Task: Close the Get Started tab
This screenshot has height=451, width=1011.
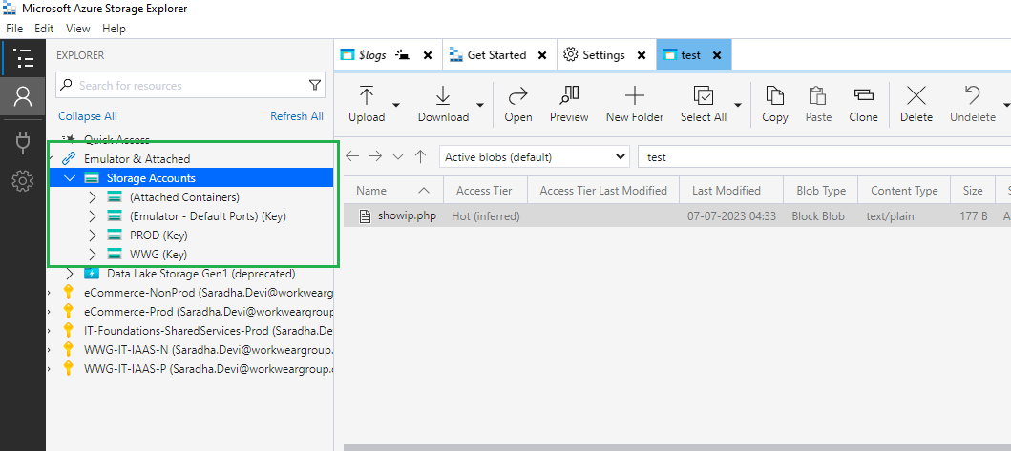Action: coord(542,55)
